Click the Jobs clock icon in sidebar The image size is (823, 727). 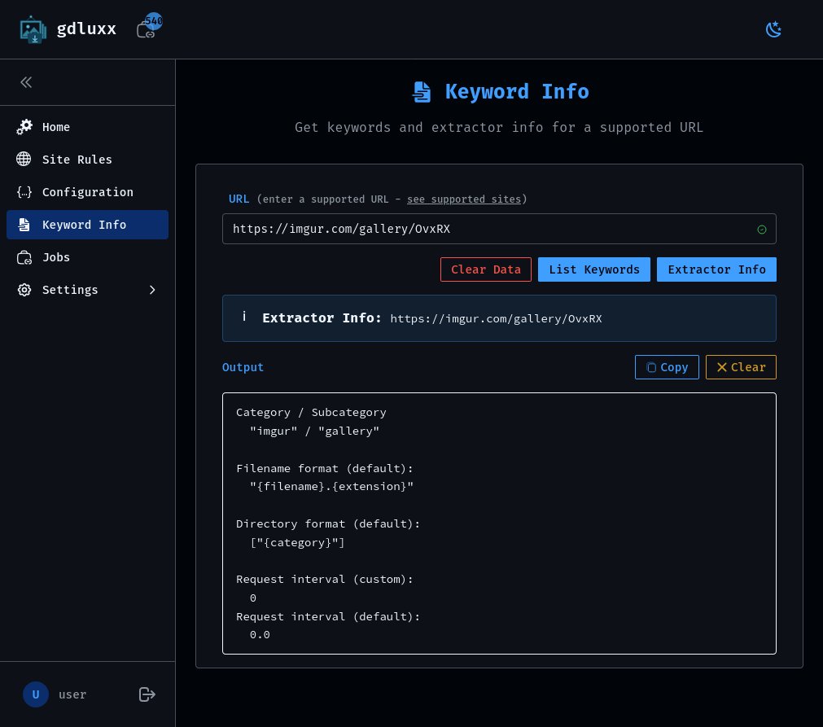click(24, 256)
